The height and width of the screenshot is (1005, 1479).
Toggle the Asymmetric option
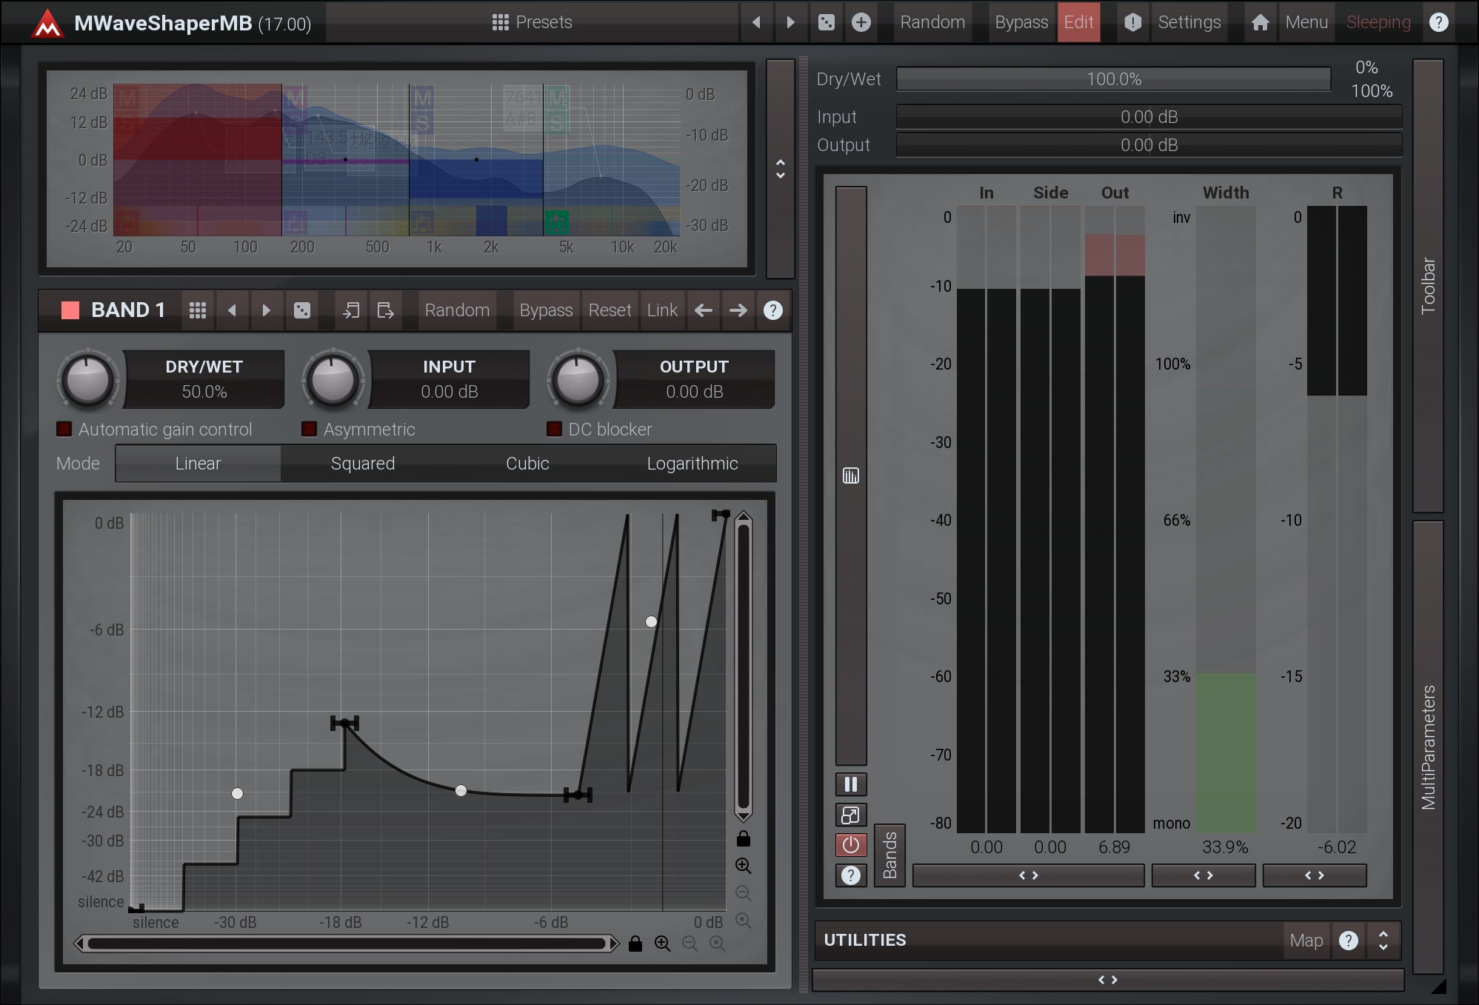(x=310, y=429)
